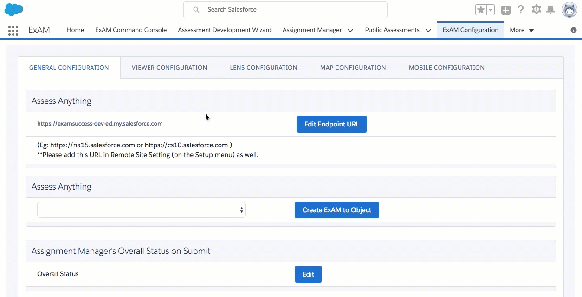Image resolution: width=582 pixels, height=297 pixels.
Task: Switch to Viewer Configuration tab
Action: coord(169,68)
